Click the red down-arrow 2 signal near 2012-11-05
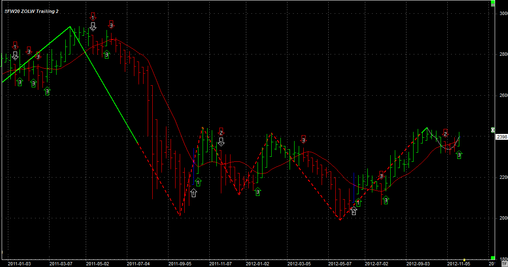Screen dimensions: 508x267 tap(445, 133)
